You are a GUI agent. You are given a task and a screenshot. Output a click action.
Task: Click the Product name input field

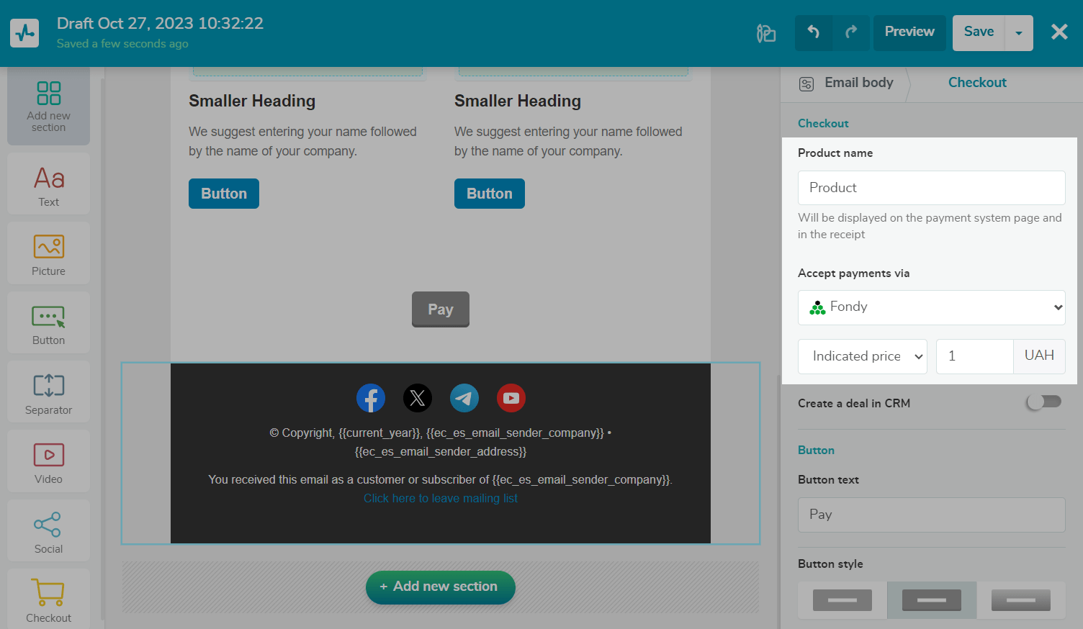point(932,188)
